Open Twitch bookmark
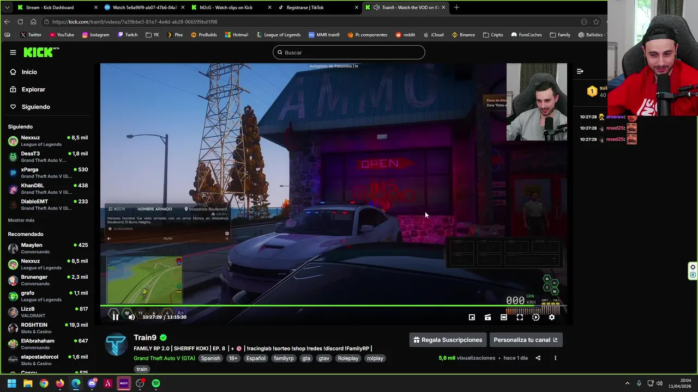This screenshot has width=698, height=392. 127,35
